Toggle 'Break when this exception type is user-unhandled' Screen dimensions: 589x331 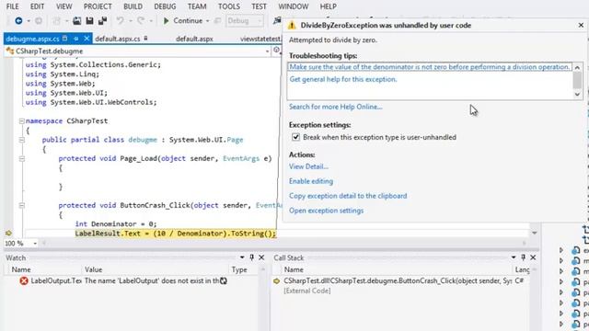point(295,137)
